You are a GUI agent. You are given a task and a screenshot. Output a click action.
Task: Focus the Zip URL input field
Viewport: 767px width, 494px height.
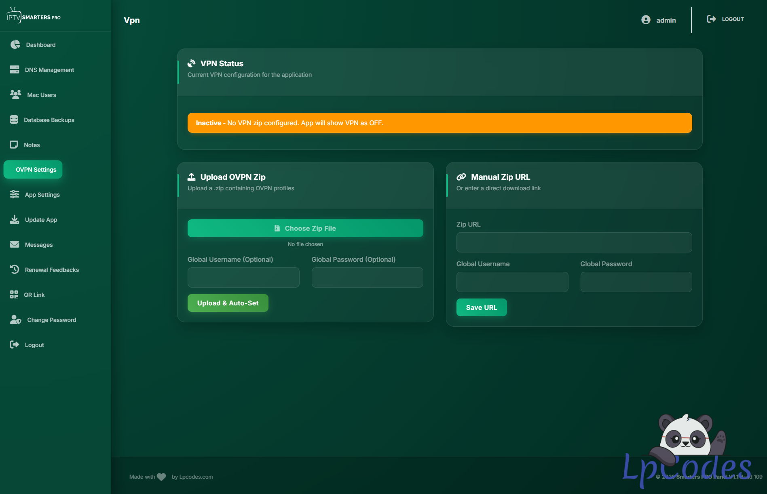coord(574,242)
